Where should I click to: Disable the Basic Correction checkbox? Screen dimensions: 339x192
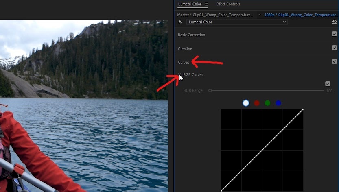click(x=334, y=34)
